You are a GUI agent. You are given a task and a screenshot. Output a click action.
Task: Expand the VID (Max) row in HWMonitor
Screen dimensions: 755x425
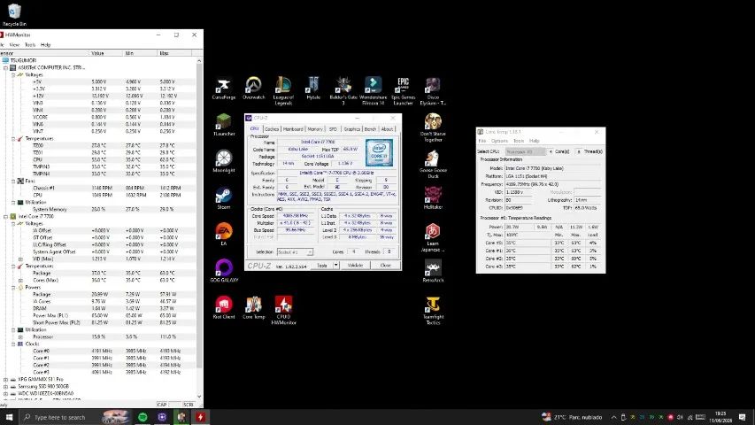pyautogui.click(x=20, y=259)
